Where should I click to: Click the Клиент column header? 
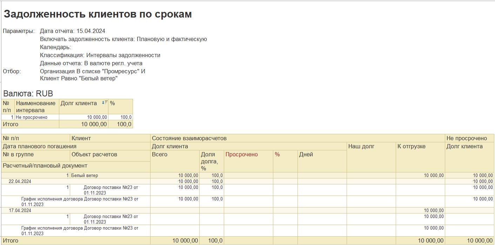click(110, 138)
